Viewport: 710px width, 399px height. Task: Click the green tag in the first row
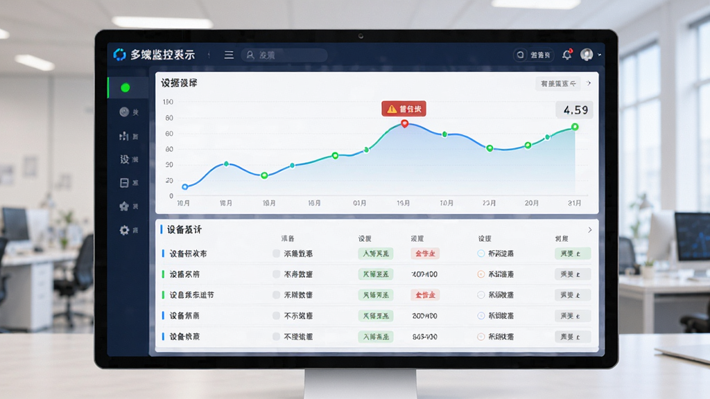click(x=376, y=254)
